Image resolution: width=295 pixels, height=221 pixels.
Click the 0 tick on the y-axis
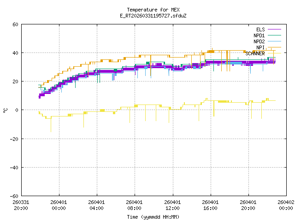click(17, 110)
